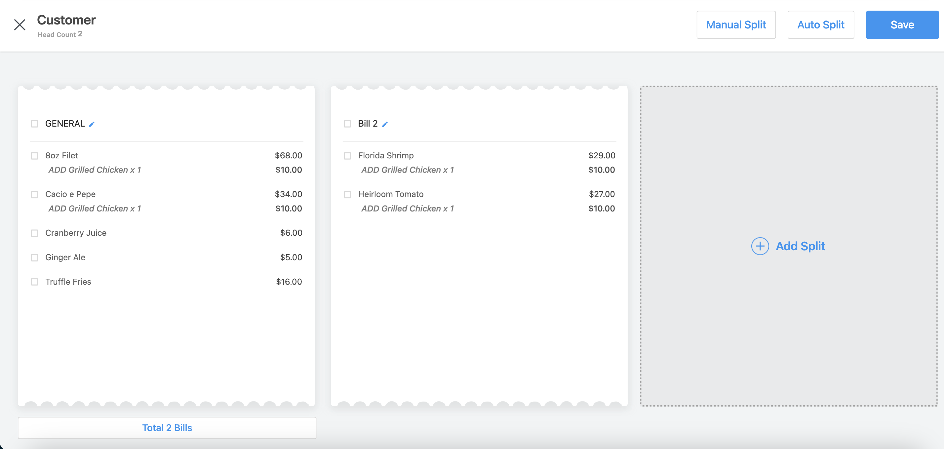Click the 8oz Filet item name

click(x=61, y=156)
